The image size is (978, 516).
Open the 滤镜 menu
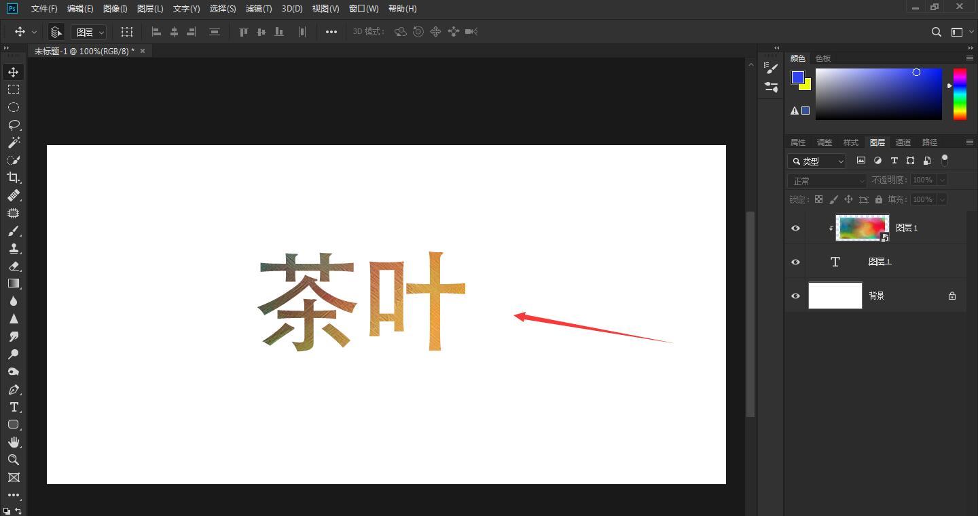259,8
